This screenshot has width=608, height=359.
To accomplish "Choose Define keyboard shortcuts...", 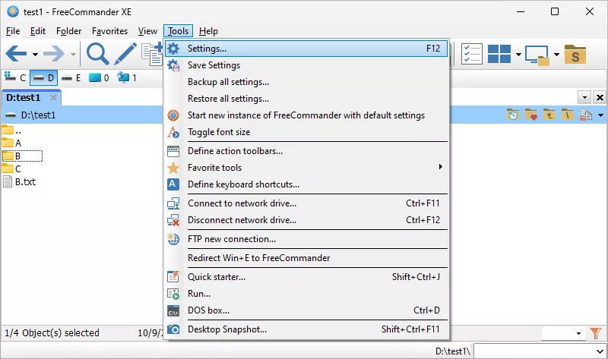I will pos(306,184).
